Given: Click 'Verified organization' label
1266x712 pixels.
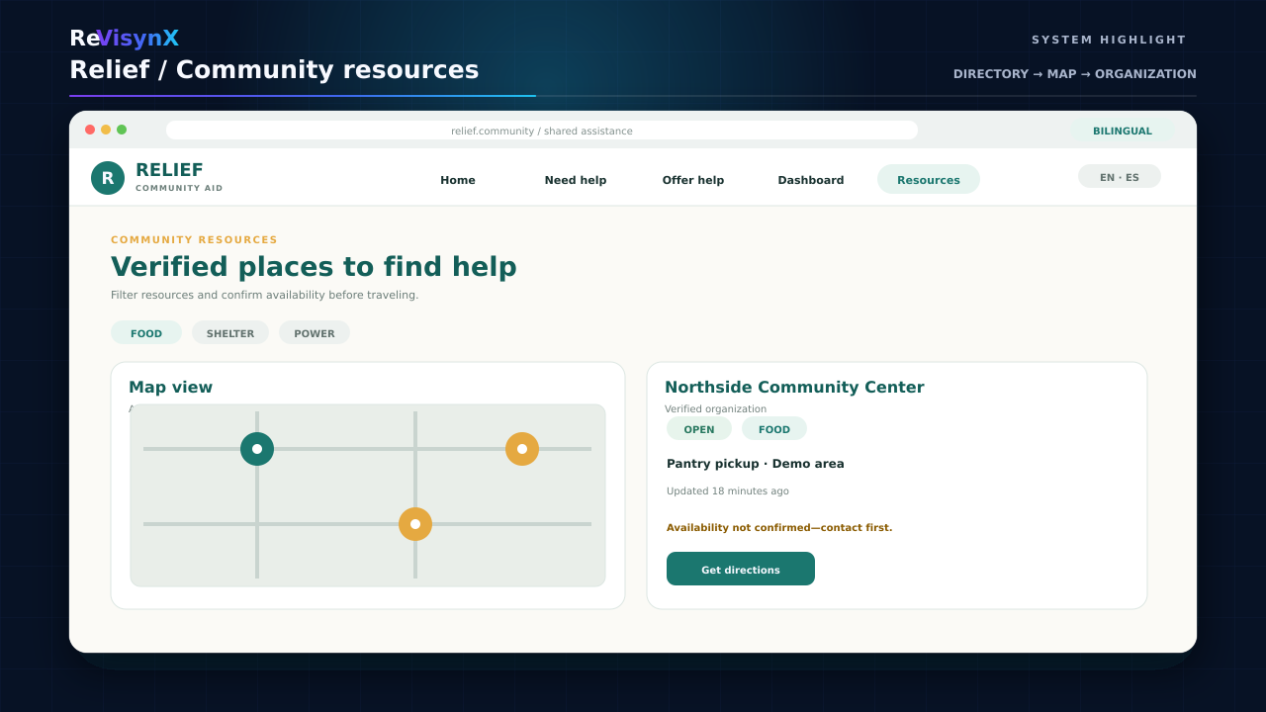Looking at the screenshot, I should 715,409.
